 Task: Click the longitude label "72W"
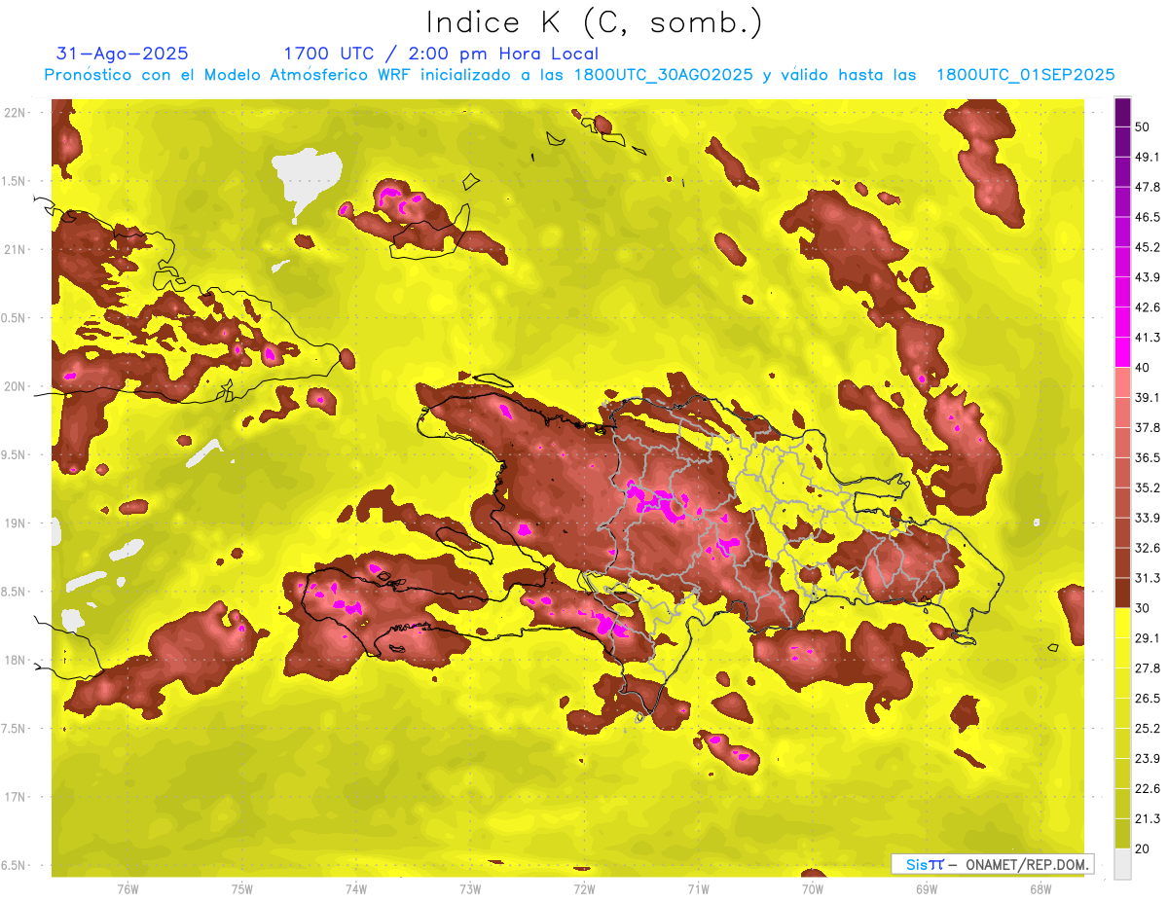[584, 889]
